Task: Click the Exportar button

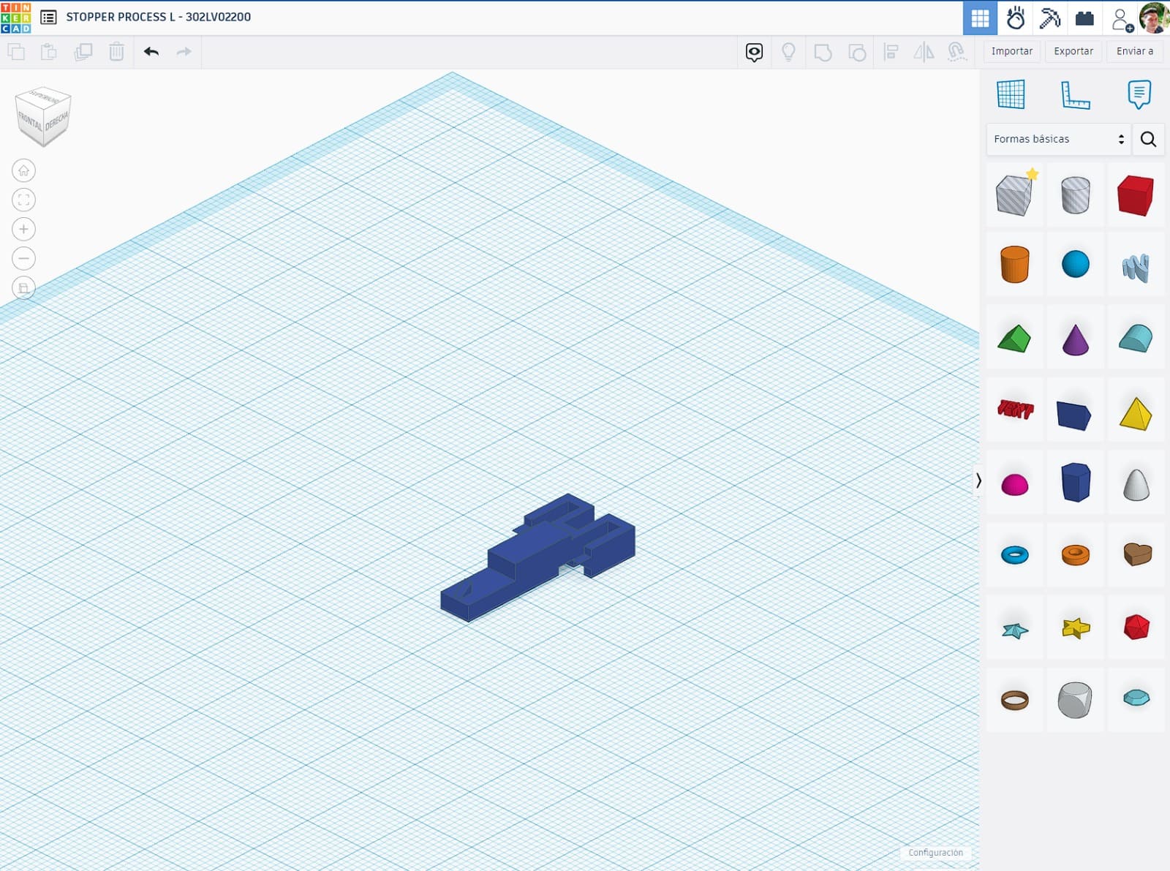Action: point(1073,51)
